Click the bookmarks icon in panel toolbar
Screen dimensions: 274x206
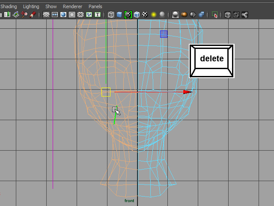pyautogui.click(x=7, y=15)
